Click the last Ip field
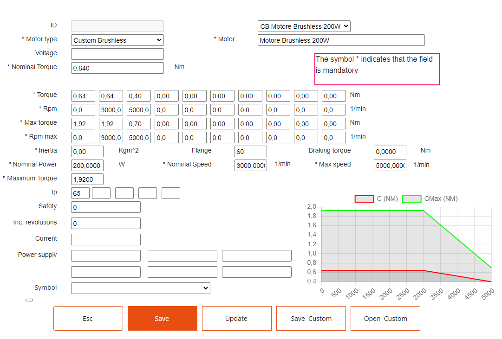 point(170,193)
